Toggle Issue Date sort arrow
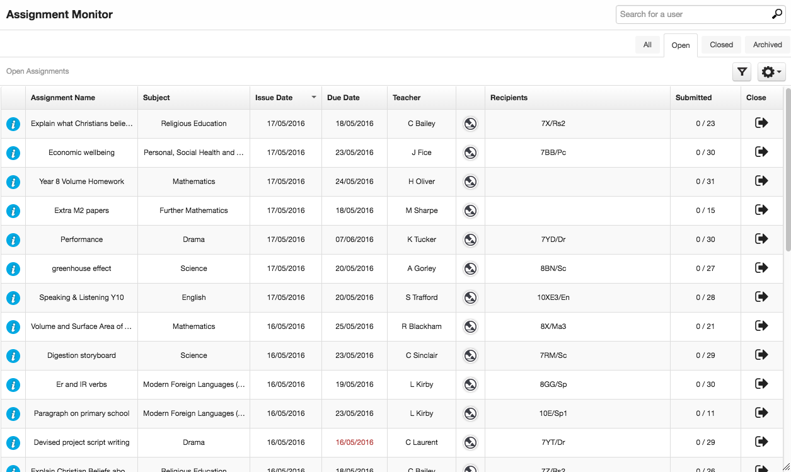The width and height of the screenshot is (791, 472). 314,98
